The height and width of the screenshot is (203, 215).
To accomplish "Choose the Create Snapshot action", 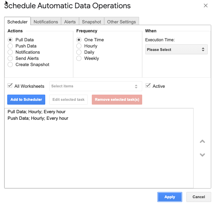I will click(x=10, y=65).
